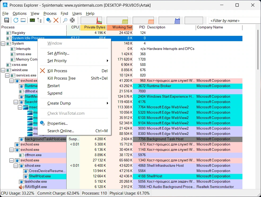Screen dimensions: 261x197
Task: Sort by Description column header
Action: coord(171,27)
